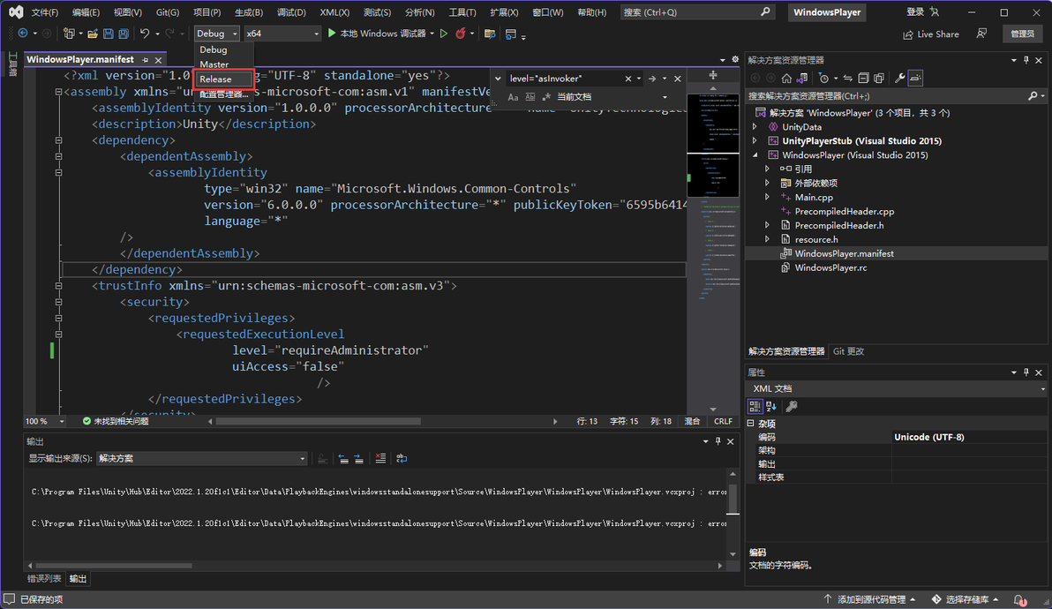Open the 生成(B) build menu
The image size is (1052, 609).
point(248,12)
